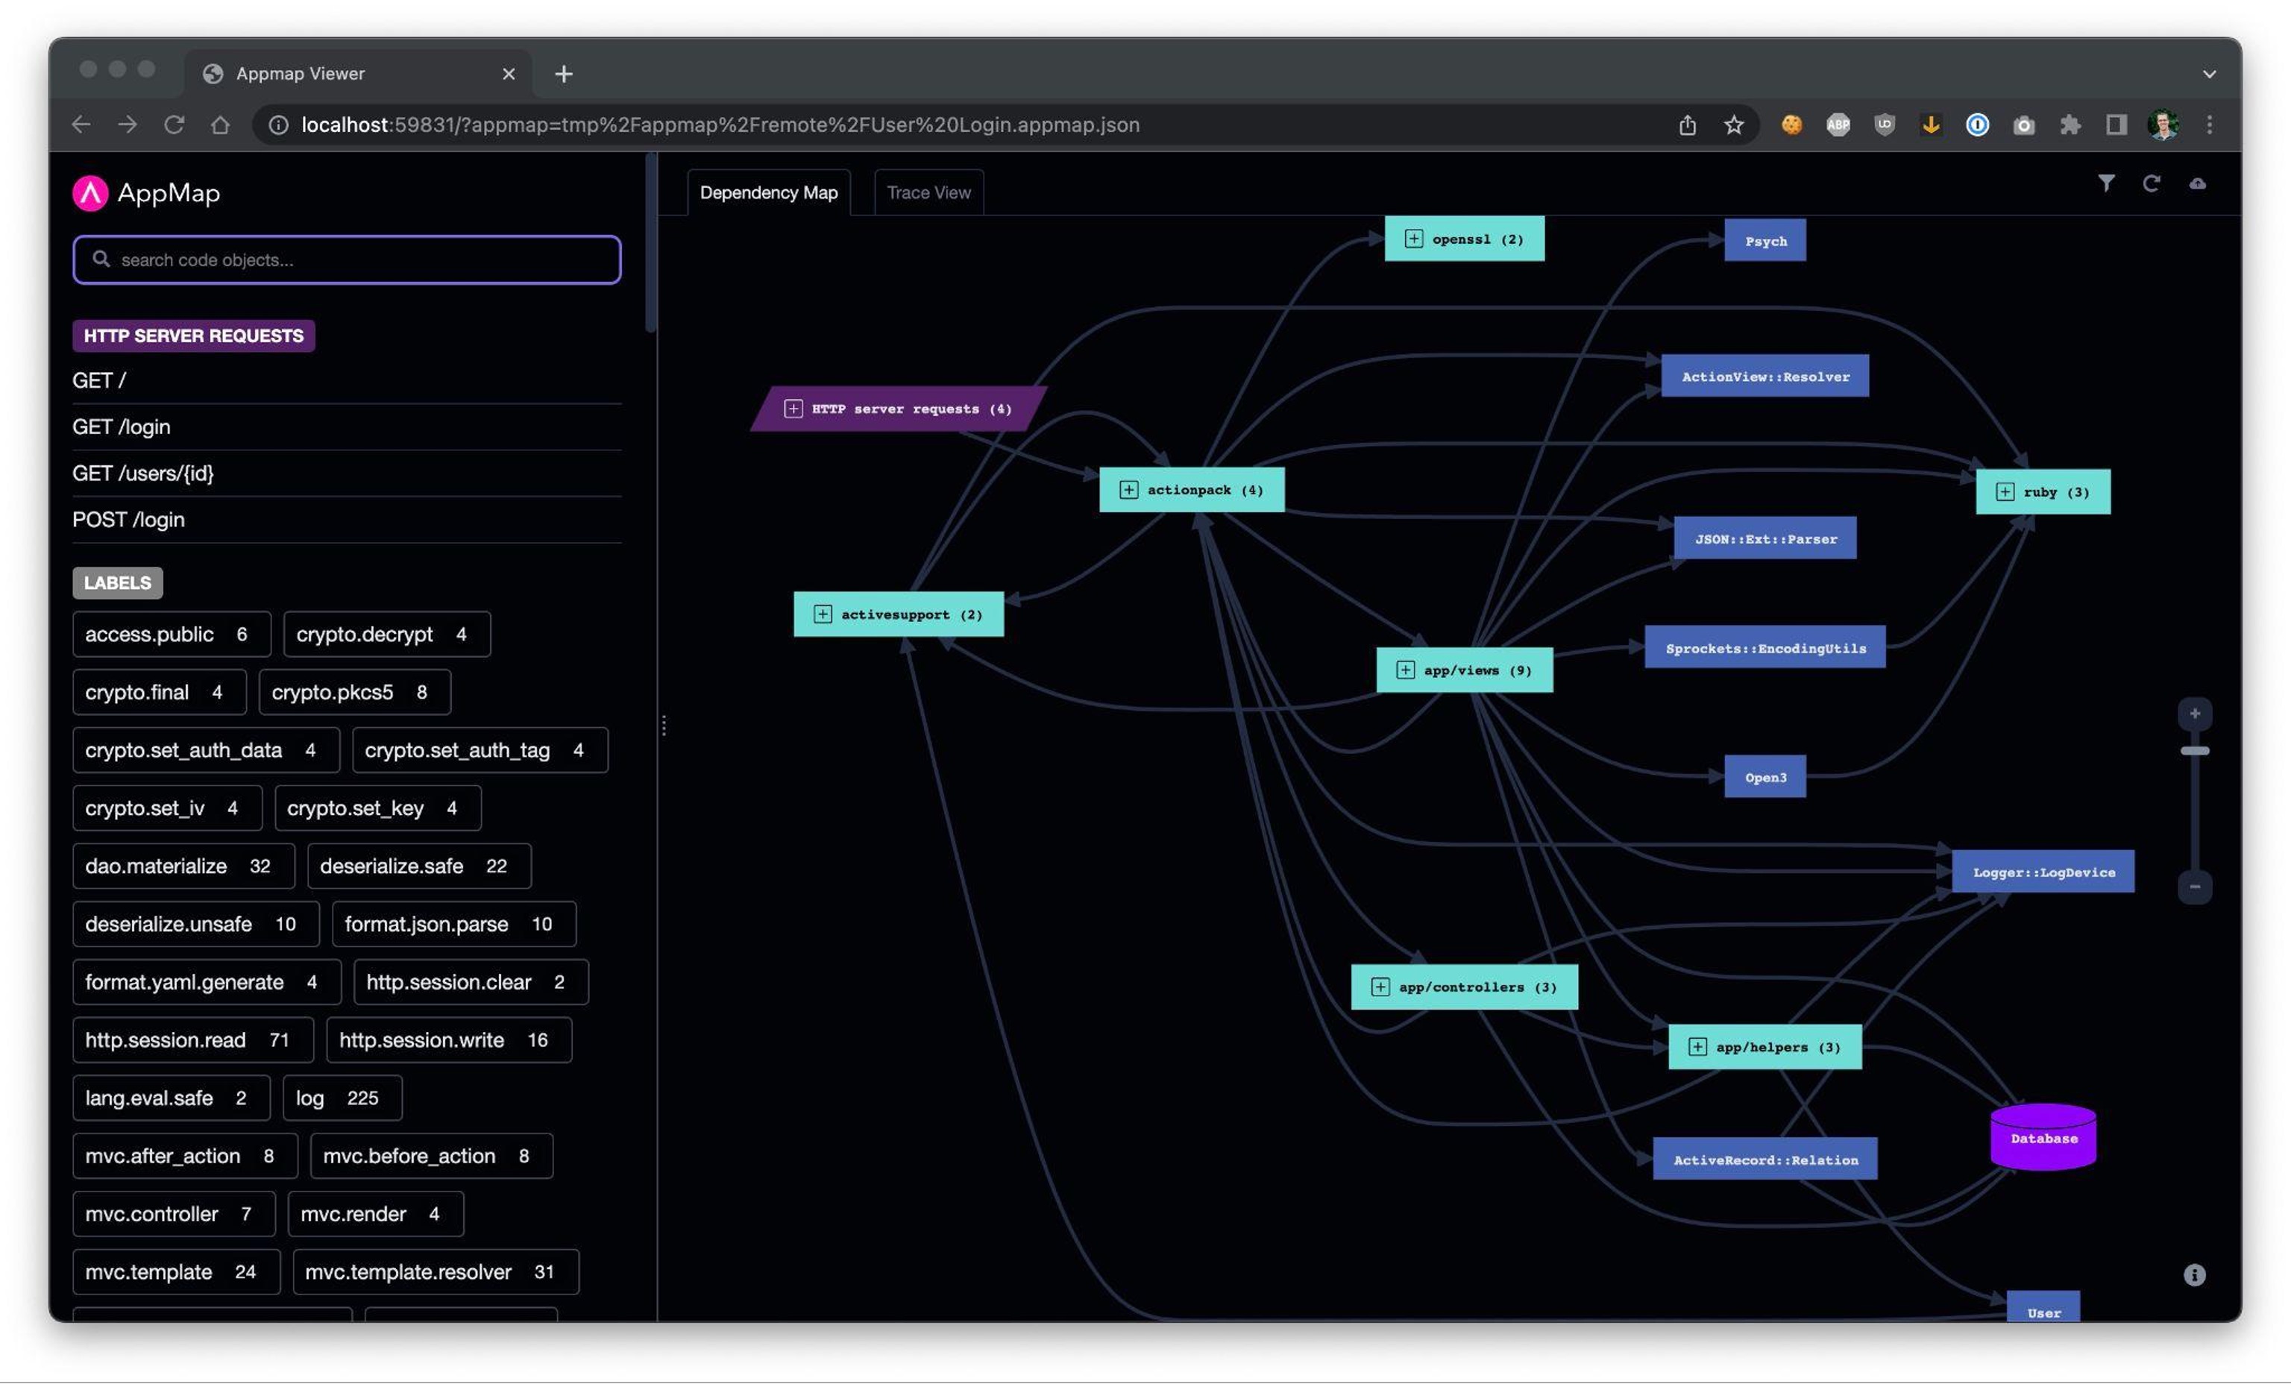Select the Dependency Map tab
The width and height of the screenshot is (2291, 1384).
(768, 192)
